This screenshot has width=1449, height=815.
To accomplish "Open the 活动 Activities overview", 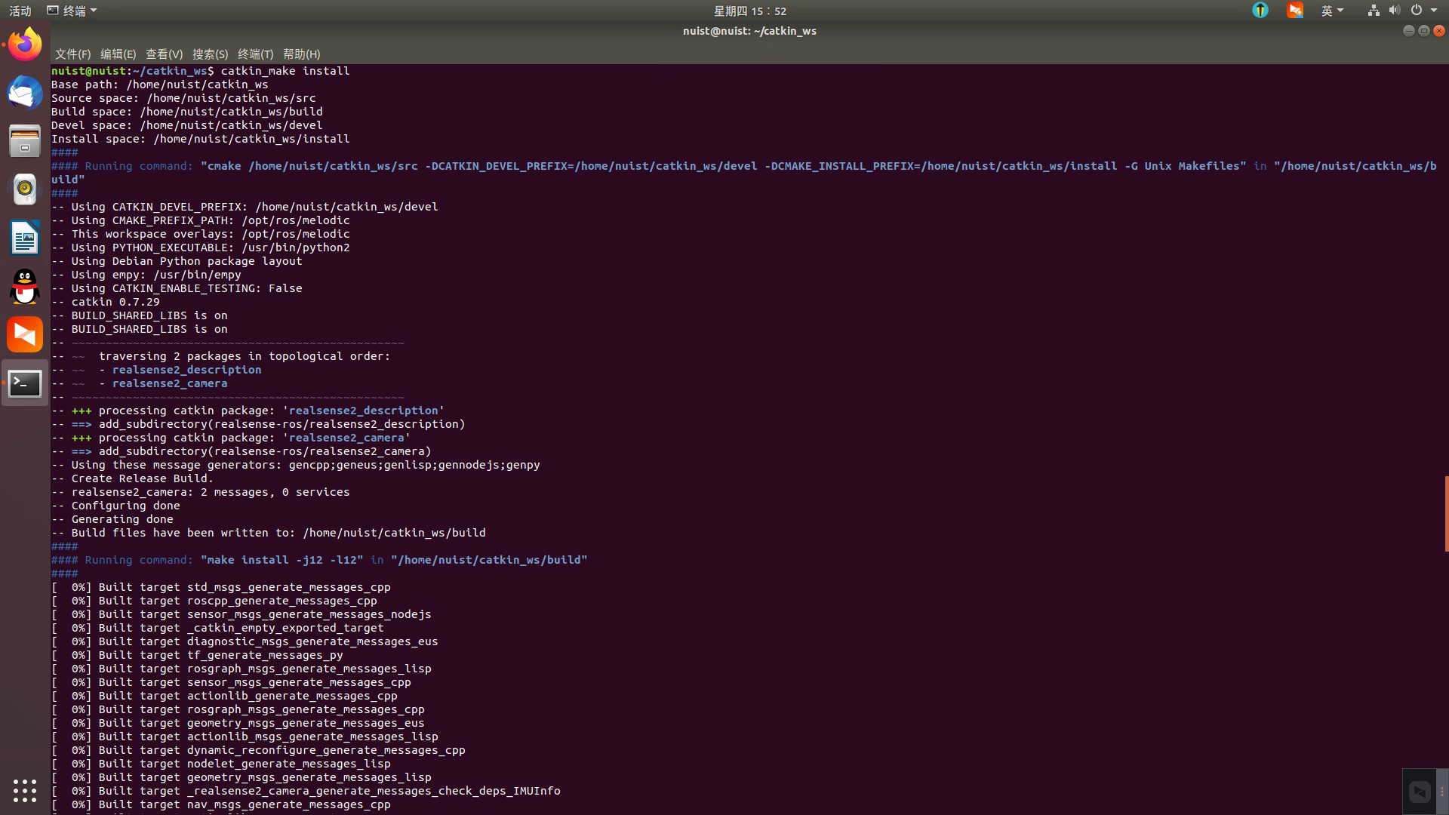I will (20, 11).
